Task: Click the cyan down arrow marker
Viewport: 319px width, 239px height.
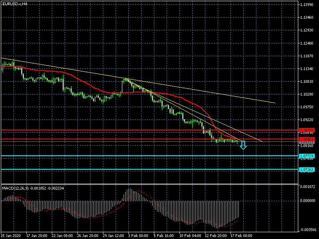Action: click(243, 146)
